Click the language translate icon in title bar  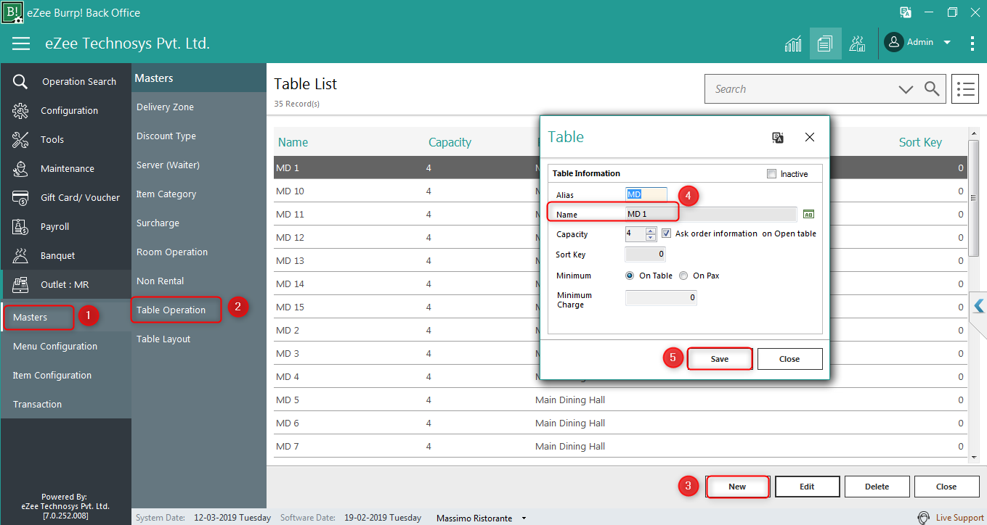coord(906,12)
